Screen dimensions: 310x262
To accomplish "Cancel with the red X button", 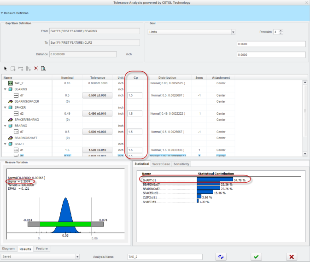I will tap(291, 256).
